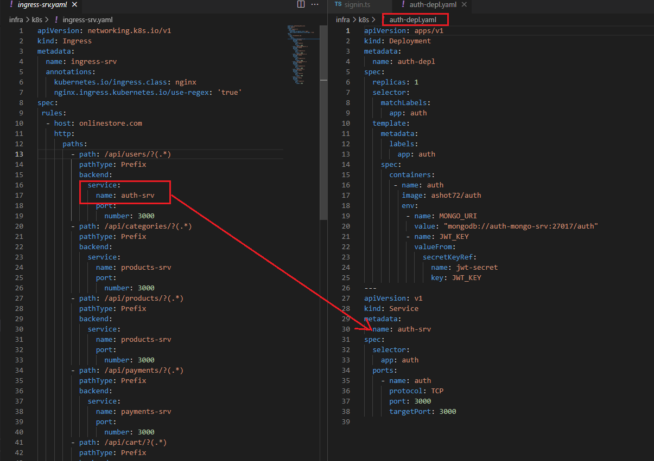Click the Split Editor icon
This screenshot has height=461, width=654.
point(301,5)
